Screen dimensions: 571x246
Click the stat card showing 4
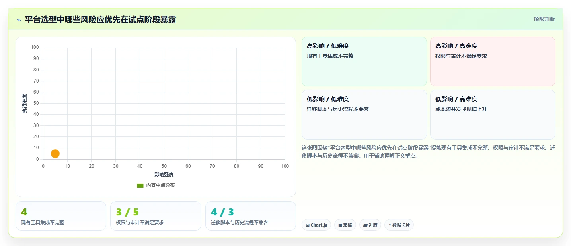(x=61, y=216)
